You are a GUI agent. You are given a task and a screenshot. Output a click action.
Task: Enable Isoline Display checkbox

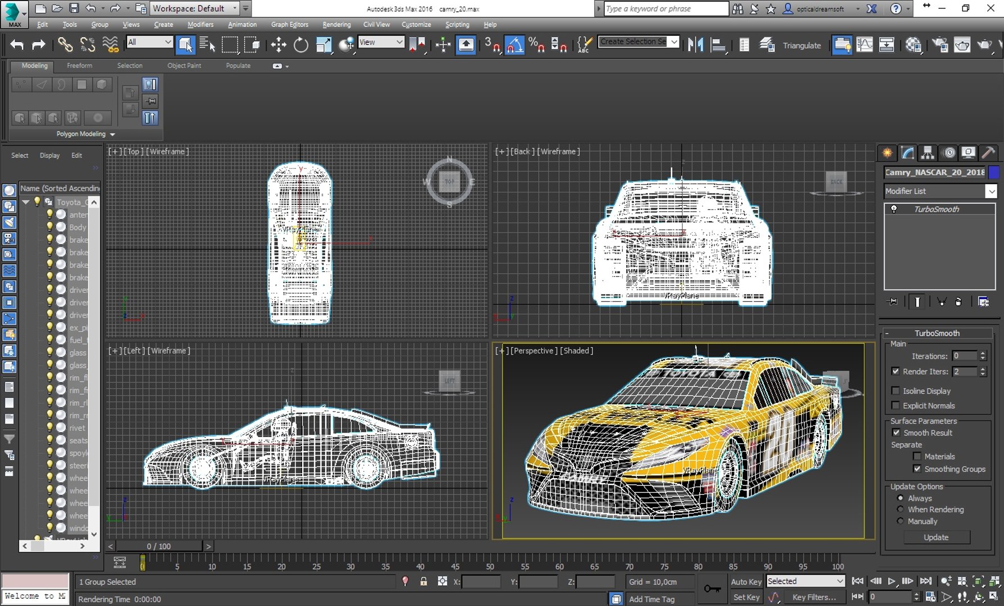pos(896,391)
